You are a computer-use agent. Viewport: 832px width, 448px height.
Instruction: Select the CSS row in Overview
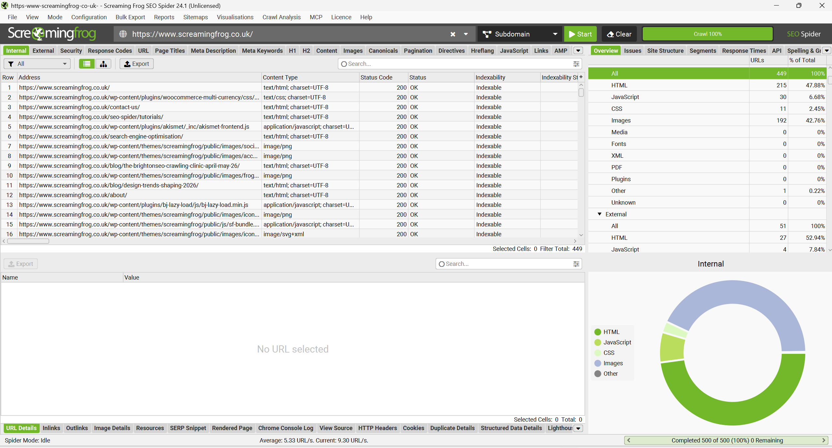707,108
